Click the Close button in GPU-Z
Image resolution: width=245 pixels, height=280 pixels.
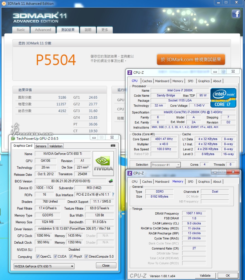[106, 265]
